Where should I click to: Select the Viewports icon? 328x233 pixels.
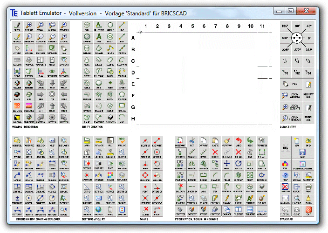tap(41, 61)
